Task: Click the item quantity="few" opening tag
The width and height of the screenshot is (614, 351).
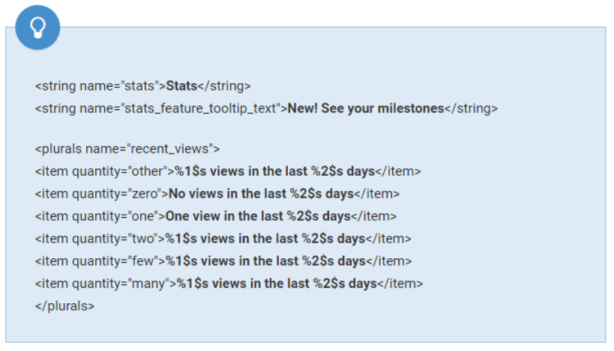Action: (100, 261)
